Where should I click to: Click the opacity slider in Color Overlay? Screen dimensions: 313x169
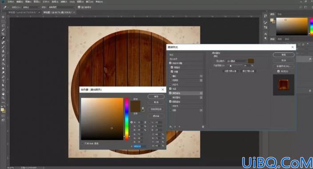pos(235,66)
